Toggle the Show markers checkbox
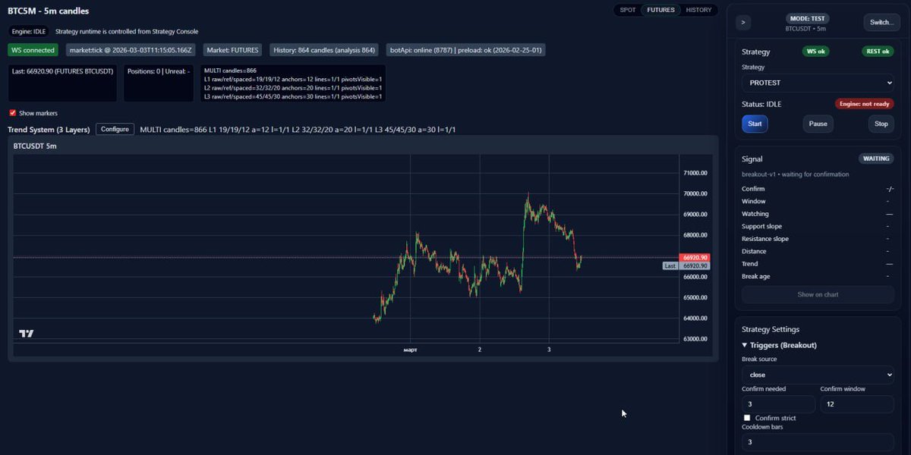This screenshot has width=911, height=455. 12,113
